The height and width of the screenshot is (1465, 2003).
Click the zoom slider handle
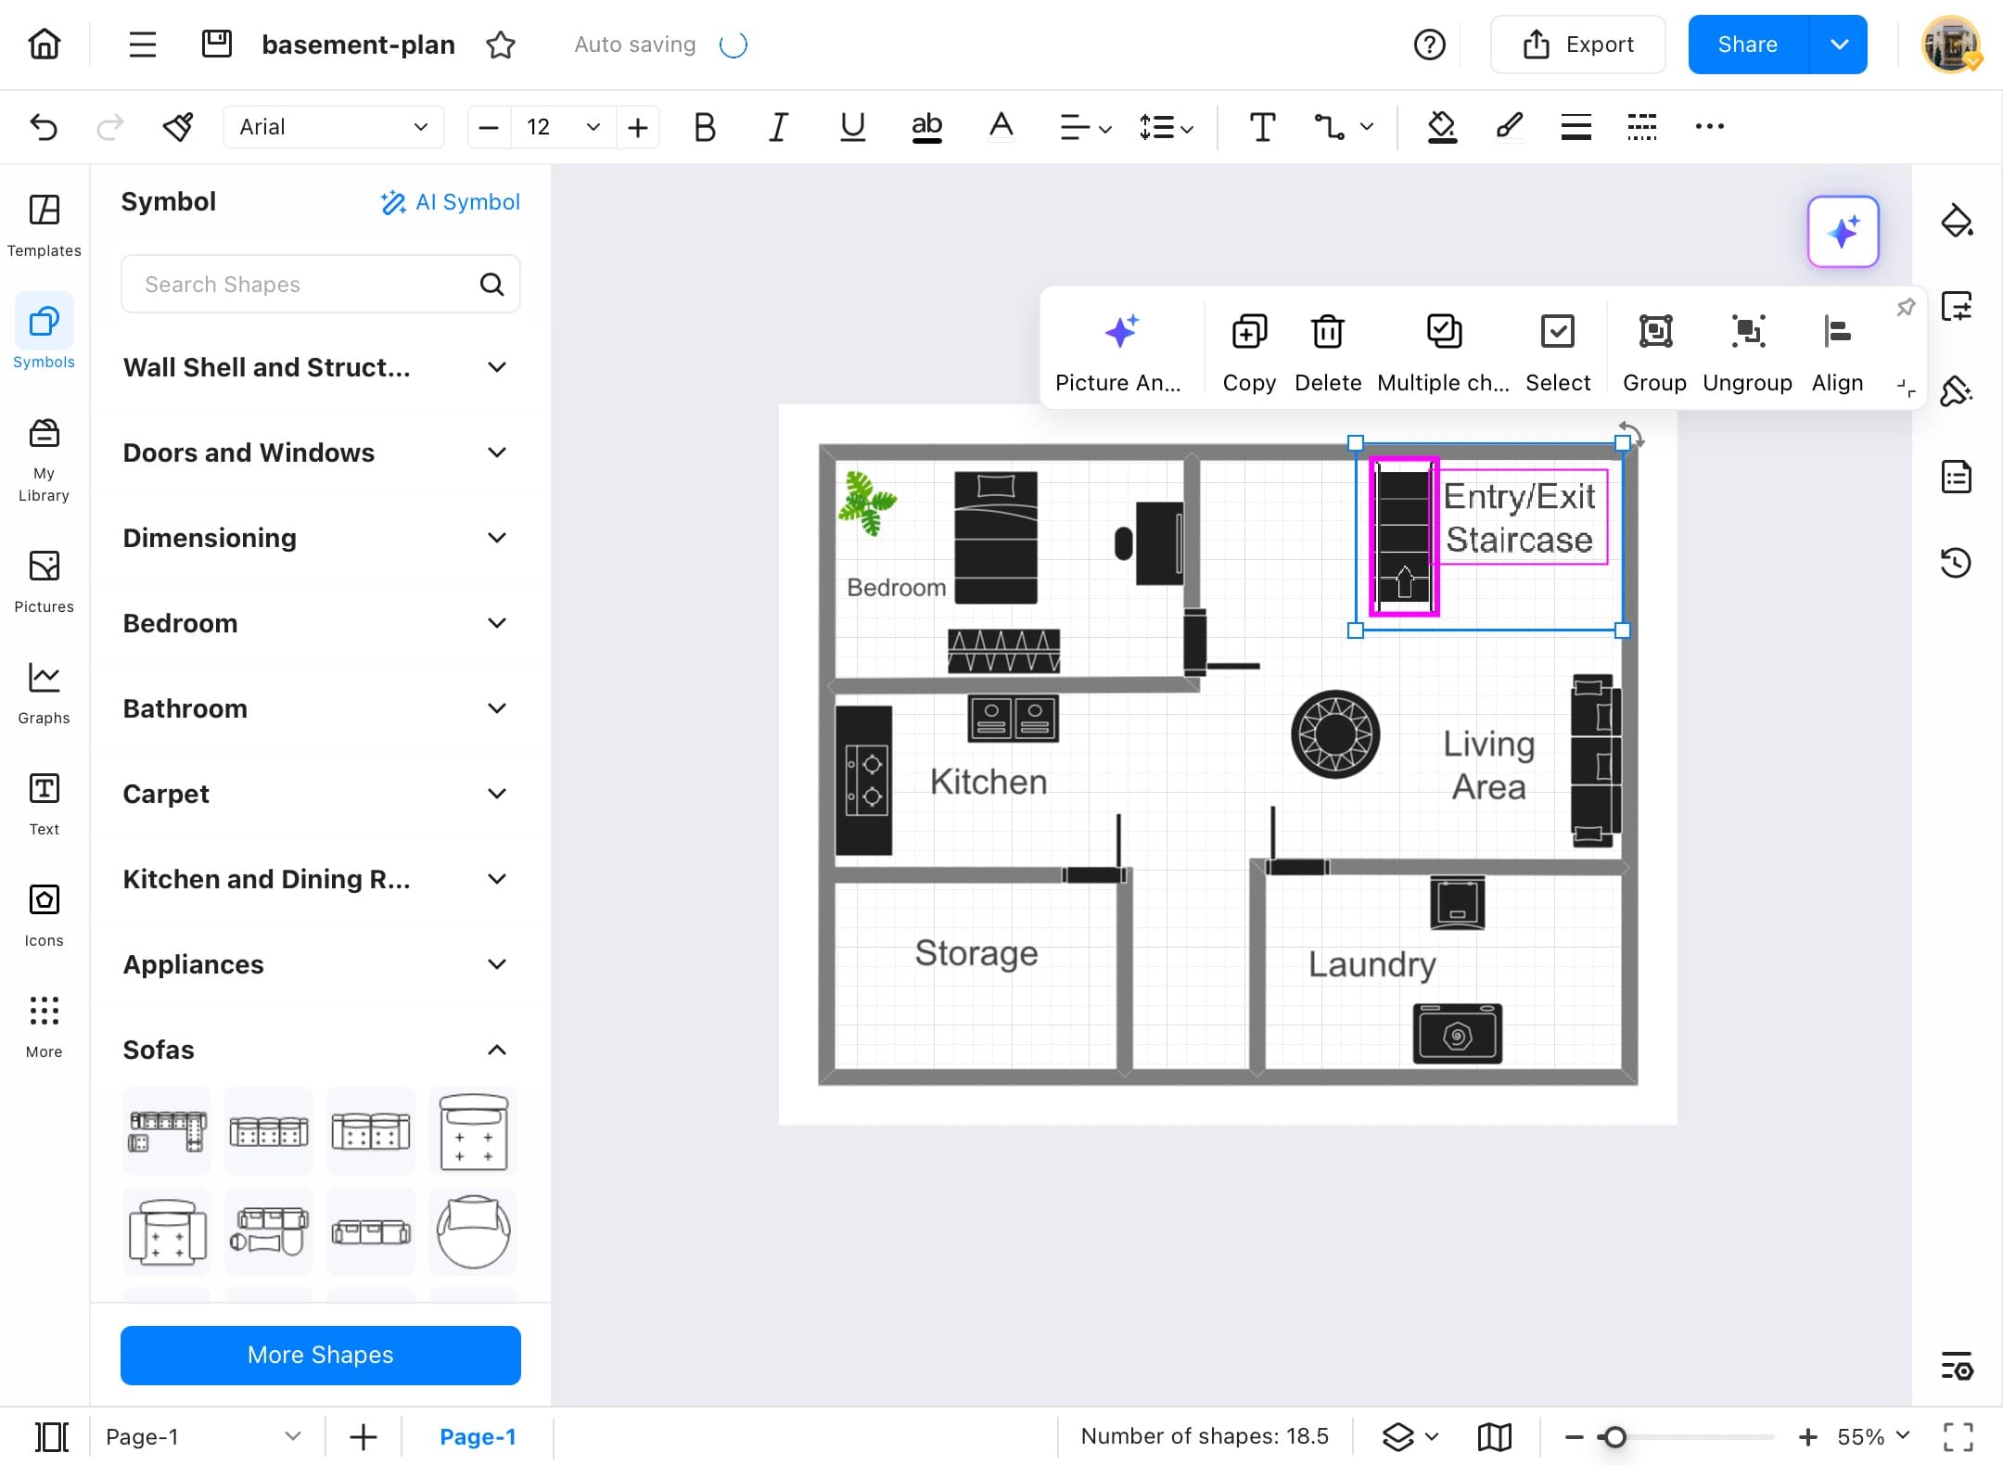pos(1614,1436)
